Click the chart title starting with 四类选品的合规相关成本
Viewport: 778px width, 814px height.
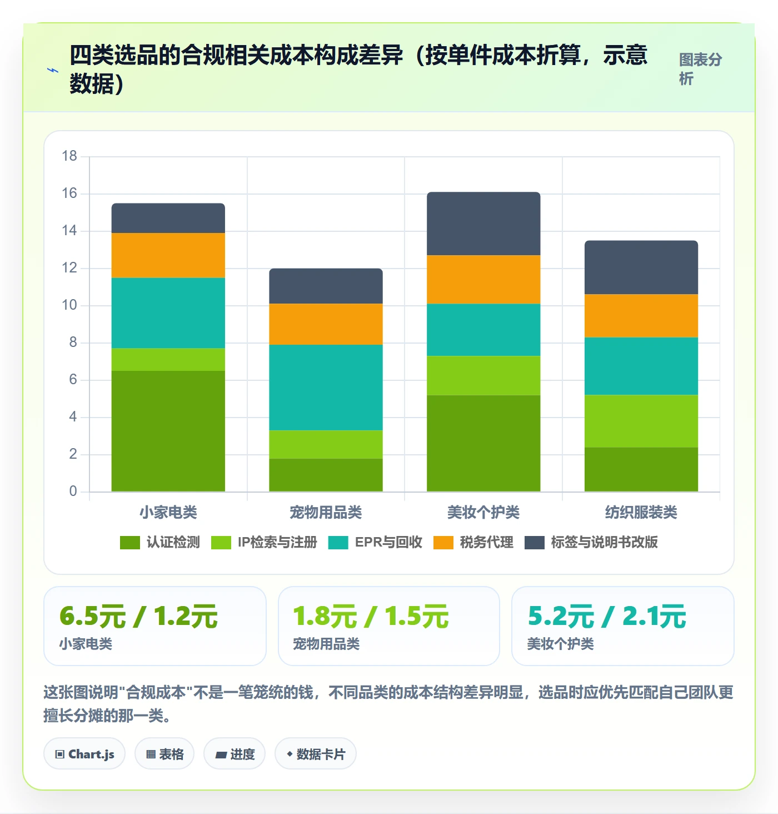(358, 69)
